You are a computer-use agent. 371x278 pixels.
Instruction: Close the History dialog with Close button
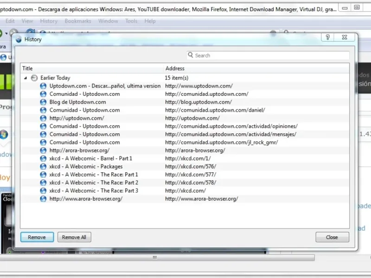tap(332, 237)
